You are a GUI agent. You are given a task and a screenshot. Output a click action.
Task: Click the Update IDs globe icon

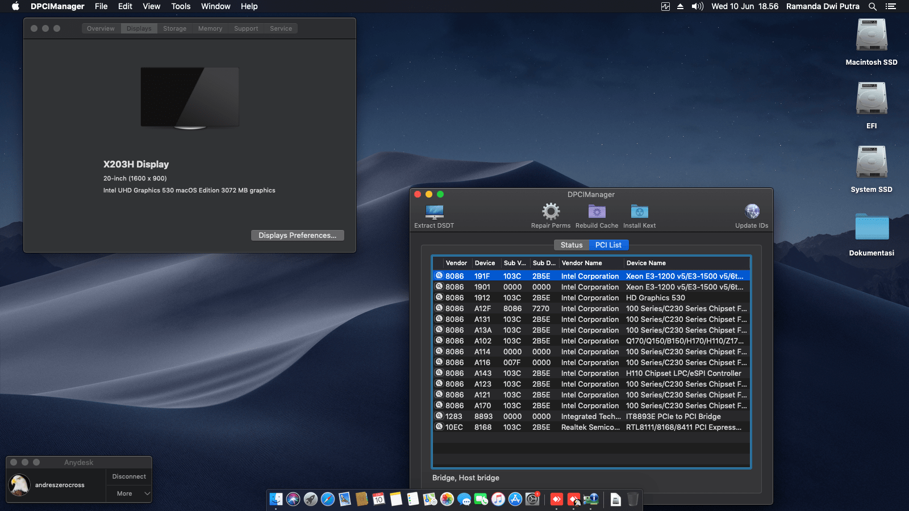click(x=752, y=212)
